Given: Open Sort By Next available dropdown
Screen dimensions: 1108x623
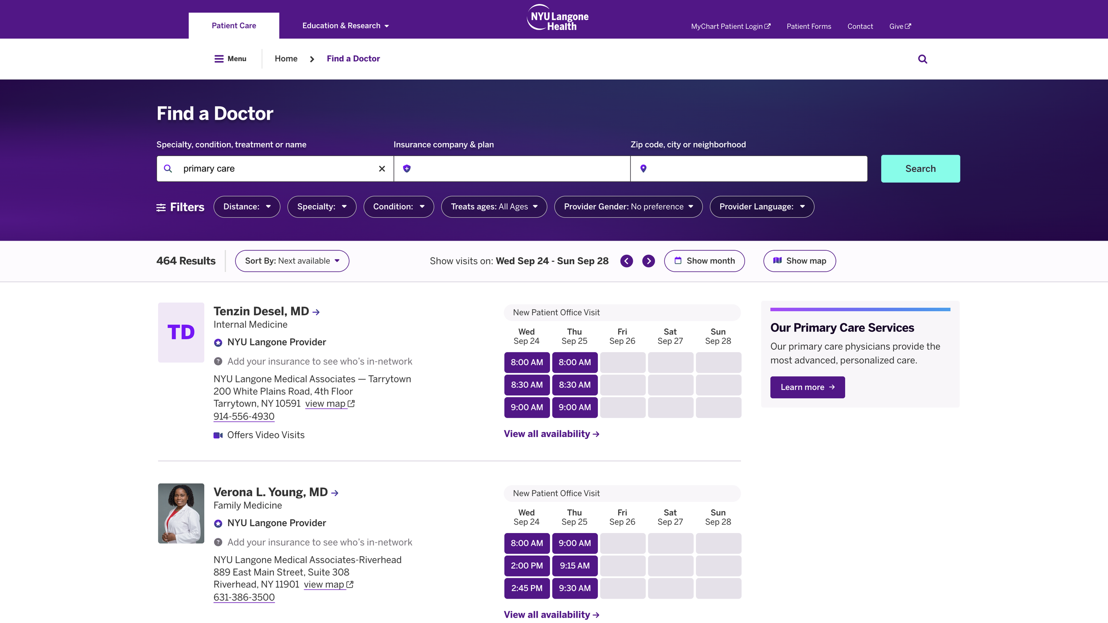Looking at the screenshot, I should tap(292, 261).
